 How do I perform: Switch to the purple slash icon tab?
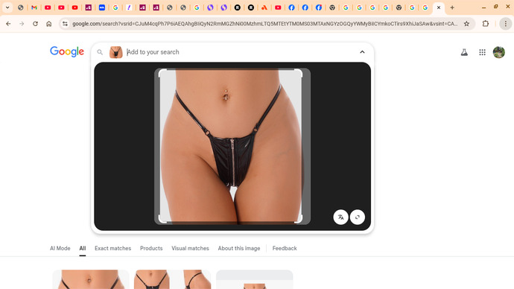(x=129, y=7)
